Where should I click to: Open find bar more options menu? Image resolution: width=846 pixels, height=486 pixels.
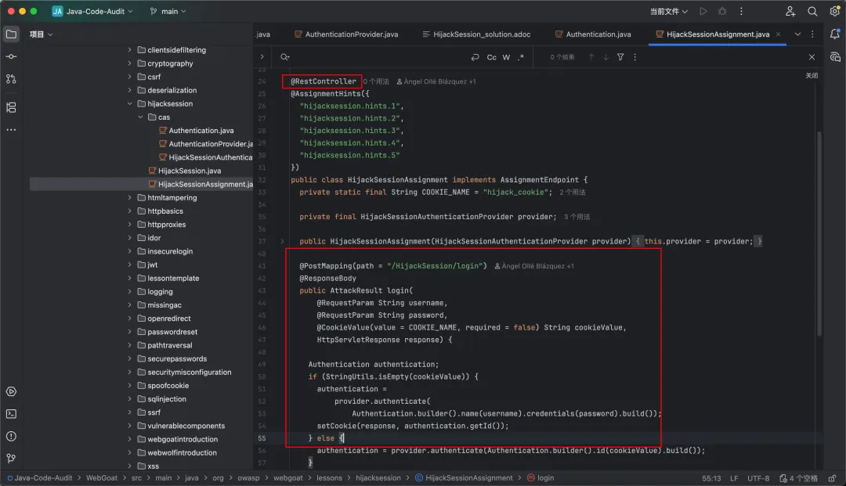click(635, 57)
